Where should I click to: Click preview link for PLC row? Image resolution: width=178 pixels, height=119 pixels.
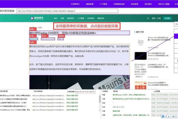[x=72, y=106]
